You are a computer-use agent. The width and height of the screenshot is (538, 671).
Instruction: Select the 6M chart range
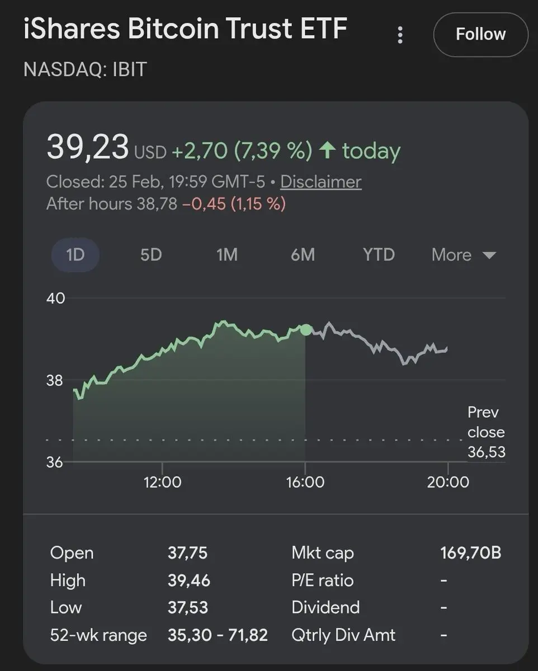[x=303, y=255]
